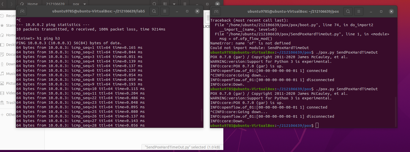Viewport: 410px width, 152px height.
Task: Click the "msg = of.ofp_flow_mod()" line
Action: pos(246,39)
